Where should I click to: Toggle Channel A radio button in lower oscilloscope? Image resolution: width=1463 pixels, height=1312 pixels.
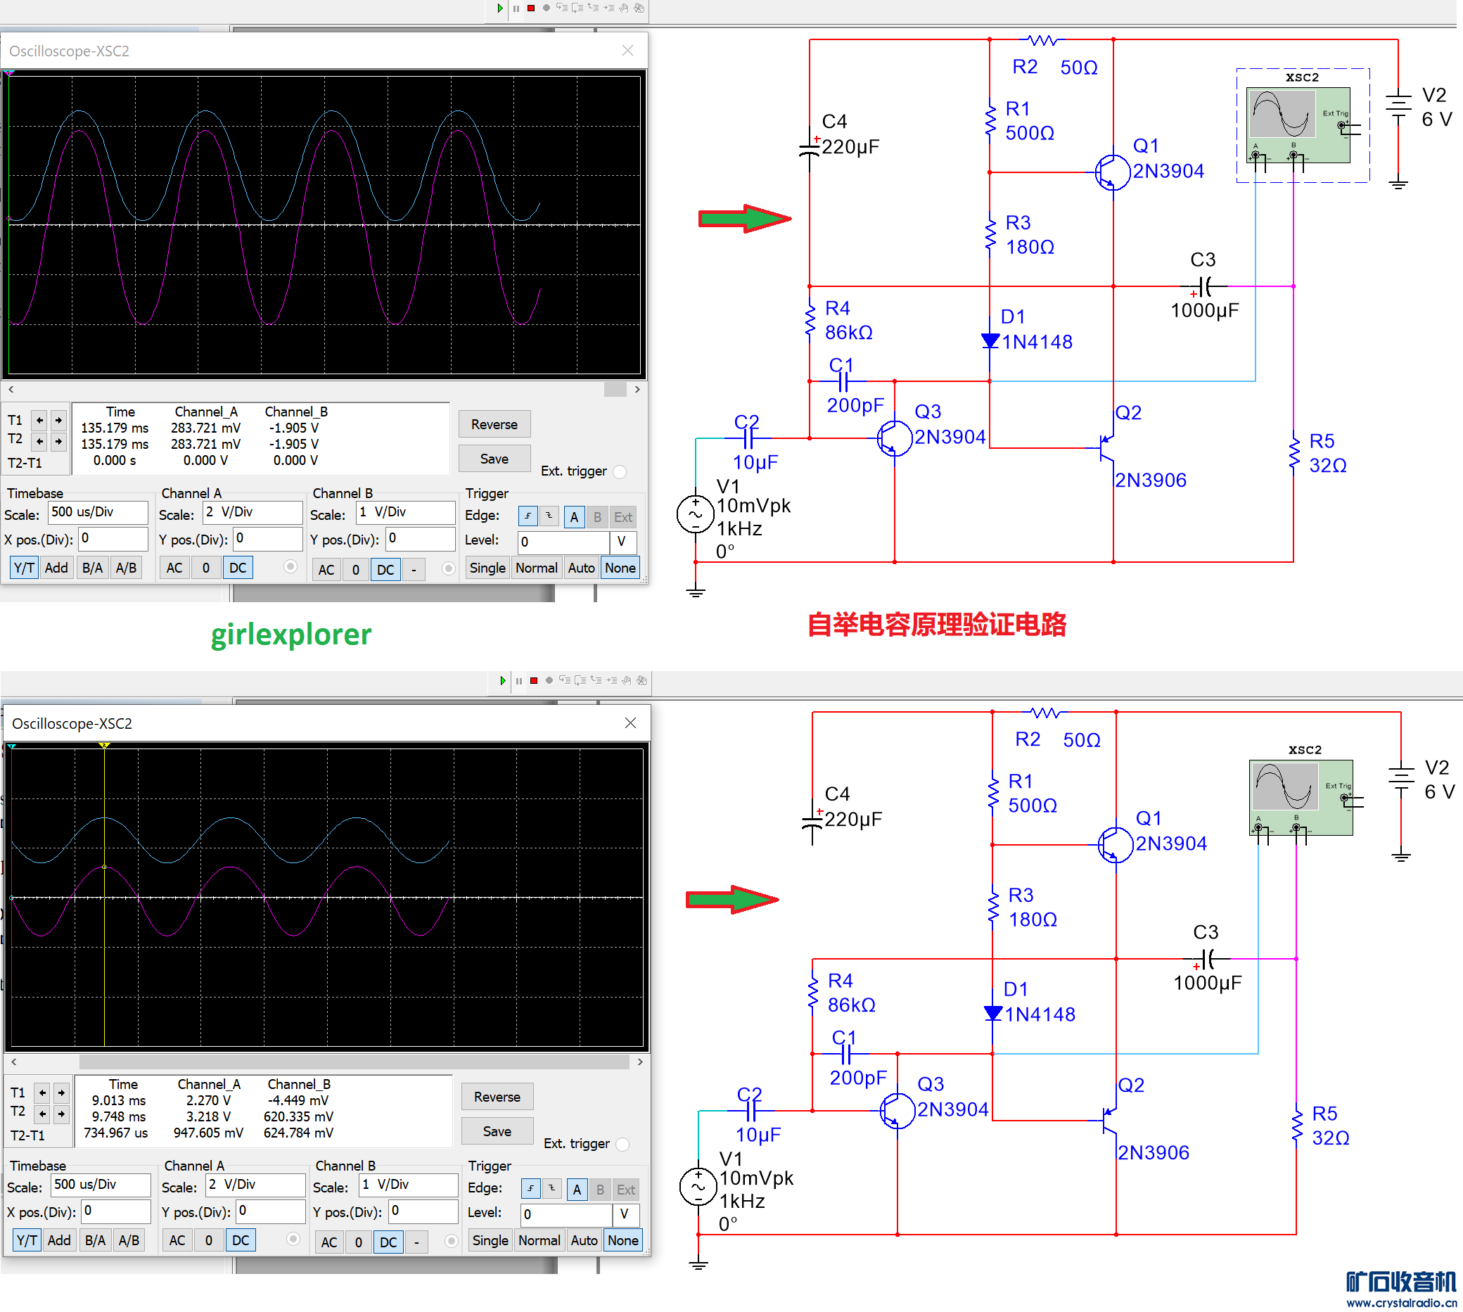(x=293, y=1240)
